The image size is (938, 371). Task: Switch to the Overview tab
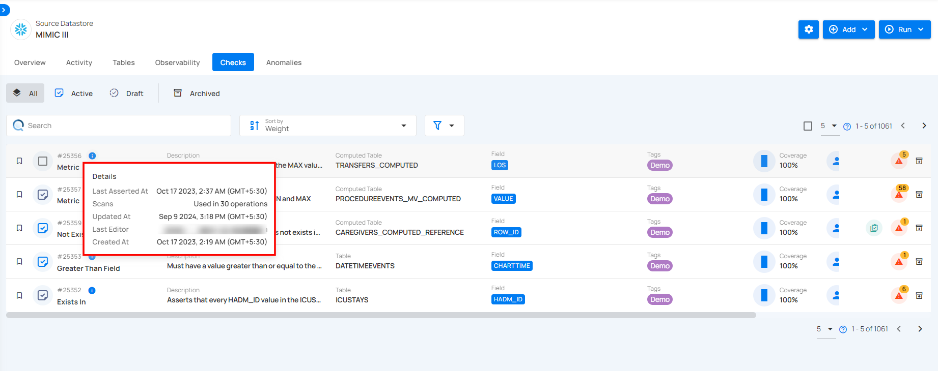[30, 63]
